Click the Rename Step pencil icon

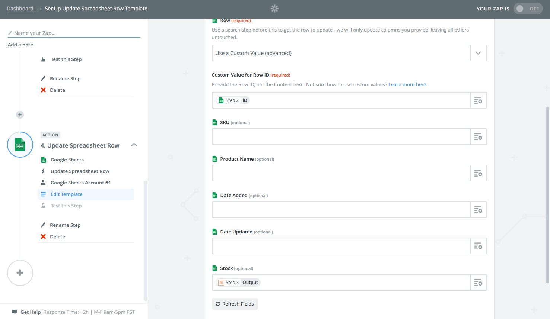pyautogui.click(x=43, y=225)
